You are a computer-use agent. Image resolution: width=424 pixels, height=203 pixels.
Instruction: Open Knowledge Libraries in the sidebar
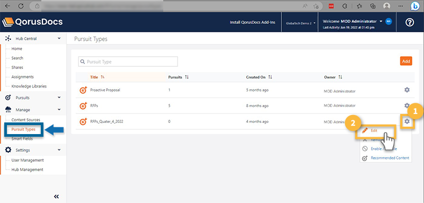pyautogui.click(x=29, y=86)
